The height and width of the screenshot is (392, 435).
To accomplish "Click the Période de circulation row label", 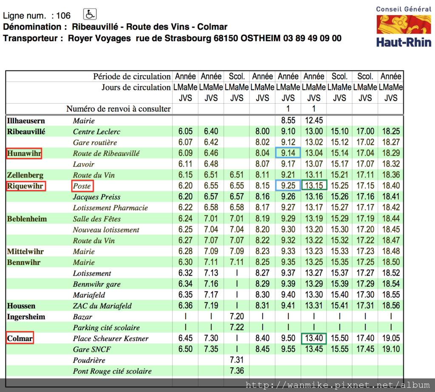I will [132, 76].
